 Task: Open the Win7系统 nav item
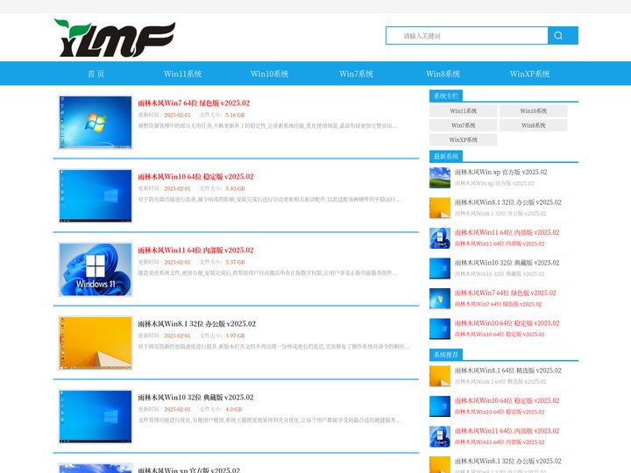356,74
